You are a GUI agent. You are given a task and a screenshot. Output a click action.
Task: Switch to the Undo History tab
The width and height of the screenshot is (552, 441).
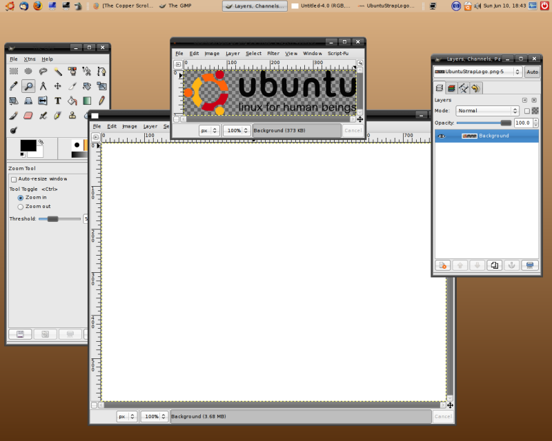[475, 88]
